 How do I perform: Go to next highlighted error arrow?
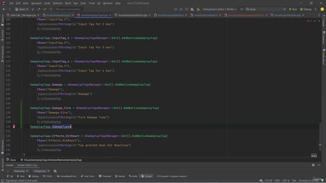coord(319,21)
